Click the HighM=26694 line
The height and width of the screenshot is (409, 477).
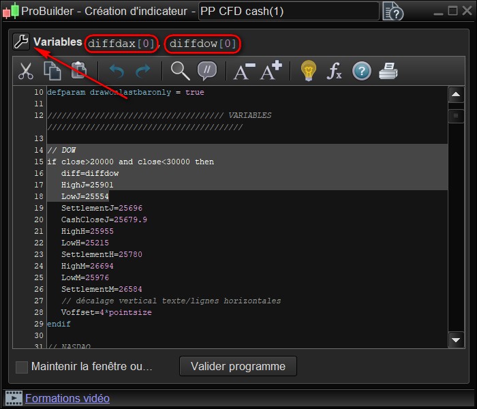pos(87,266)
